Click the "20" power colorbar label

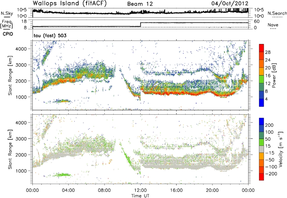tap(268, 68)
